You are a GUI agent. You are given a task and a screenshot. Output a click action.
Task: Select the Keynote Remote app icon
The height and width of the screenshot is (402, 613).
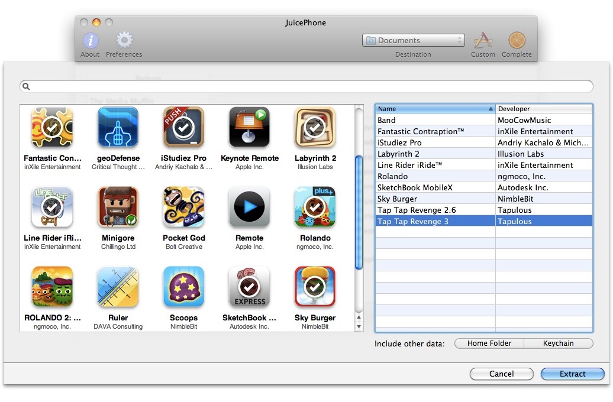coord(250,127)
